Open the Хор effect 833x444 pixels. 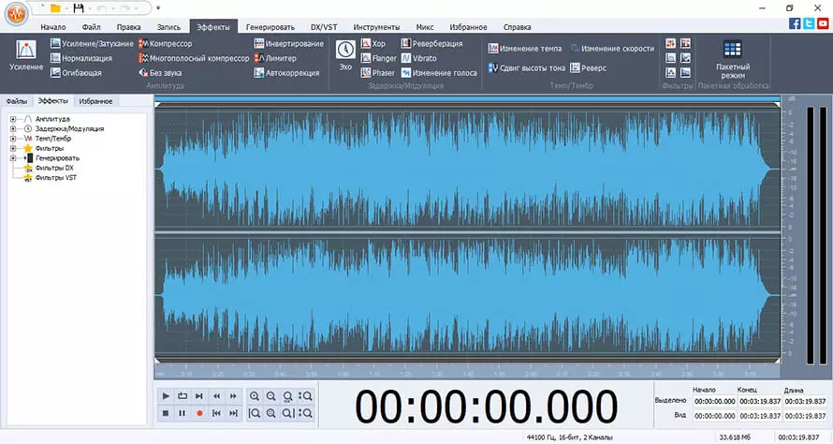pos(373,44)
